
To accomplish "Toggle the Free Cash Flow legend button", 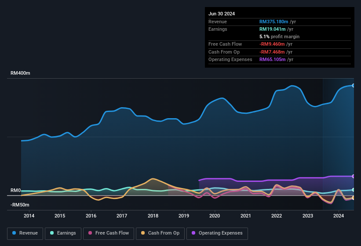I will pos(109,233).
